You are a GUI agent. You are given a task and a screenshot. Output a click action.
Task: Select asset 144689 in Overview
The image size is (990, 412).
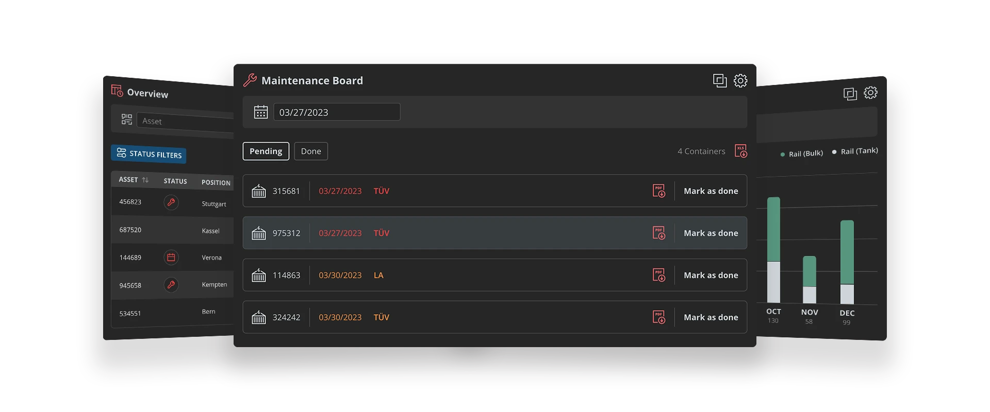130,257
